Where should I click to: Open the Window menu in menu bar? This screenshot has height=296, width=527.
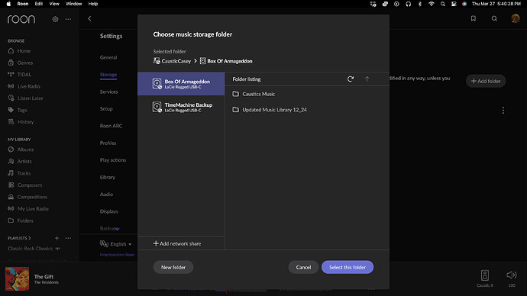pyautogui.click(x=73, y=4)
